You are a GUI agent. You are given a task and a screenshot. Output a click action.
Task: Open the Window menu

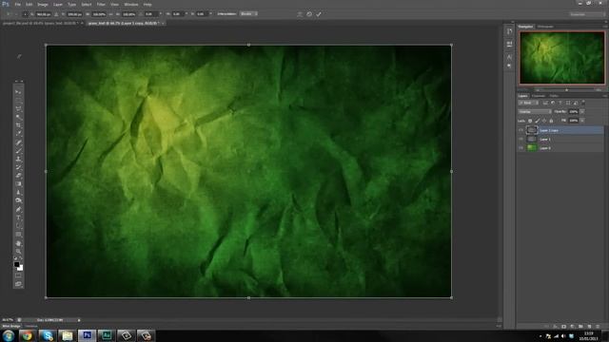tap(131, 4)
